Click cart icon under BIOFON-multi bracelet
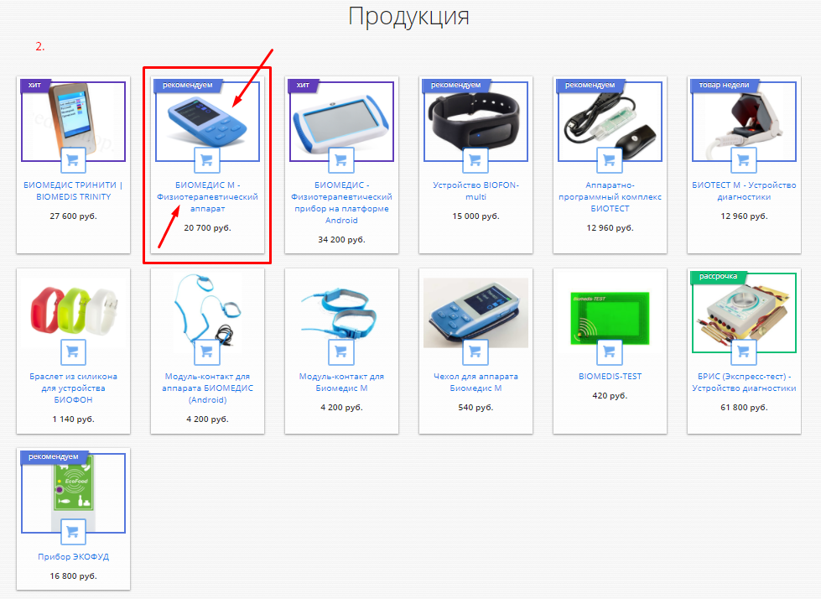 (x=475, y=160)
